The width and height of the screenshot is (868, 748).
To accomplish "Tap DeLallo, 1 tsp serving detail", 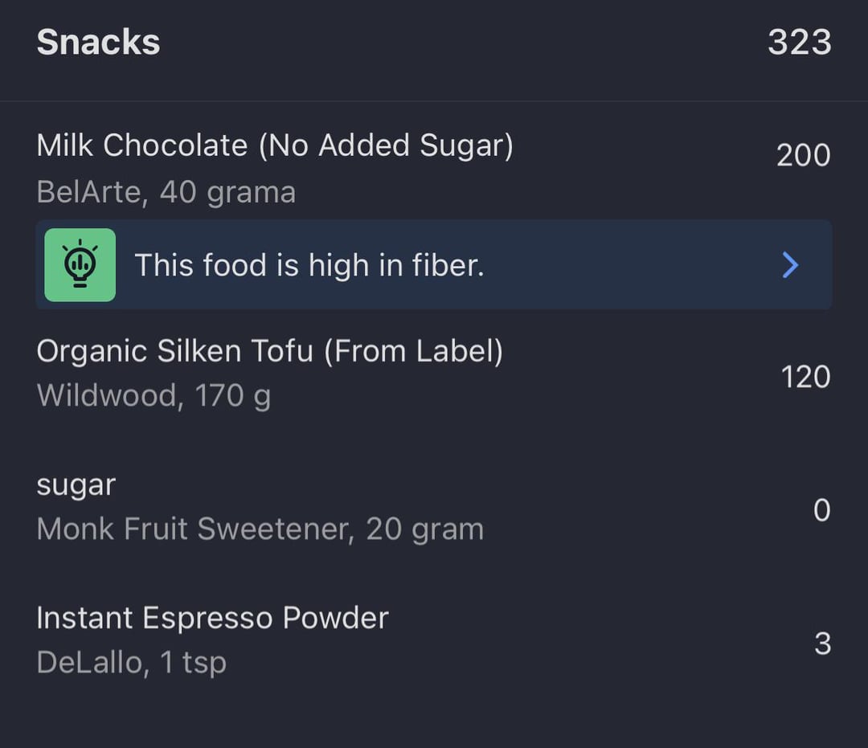I will [x=132, y=662].
